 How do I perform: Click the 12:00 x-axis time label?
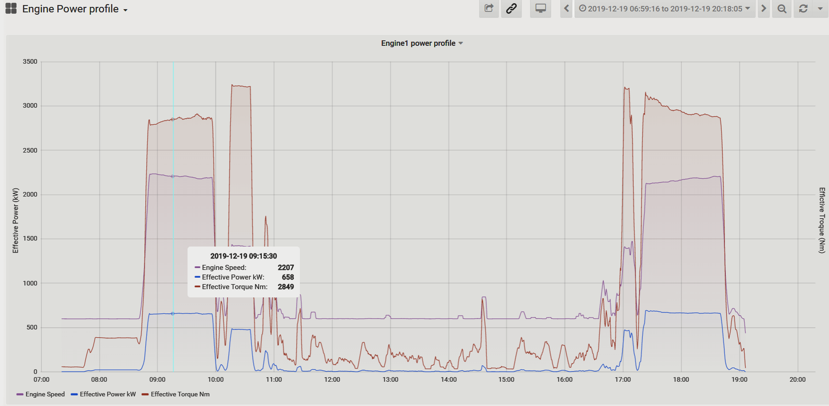tap(332, 379)
